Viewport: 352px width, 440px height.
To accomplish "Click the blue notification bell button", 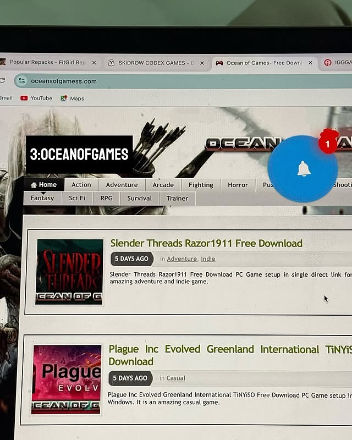I will pyautogui.click(x=303, y=169).
